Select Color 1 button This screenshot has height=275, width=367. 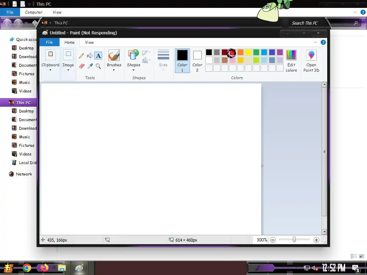tap(182, 61)
